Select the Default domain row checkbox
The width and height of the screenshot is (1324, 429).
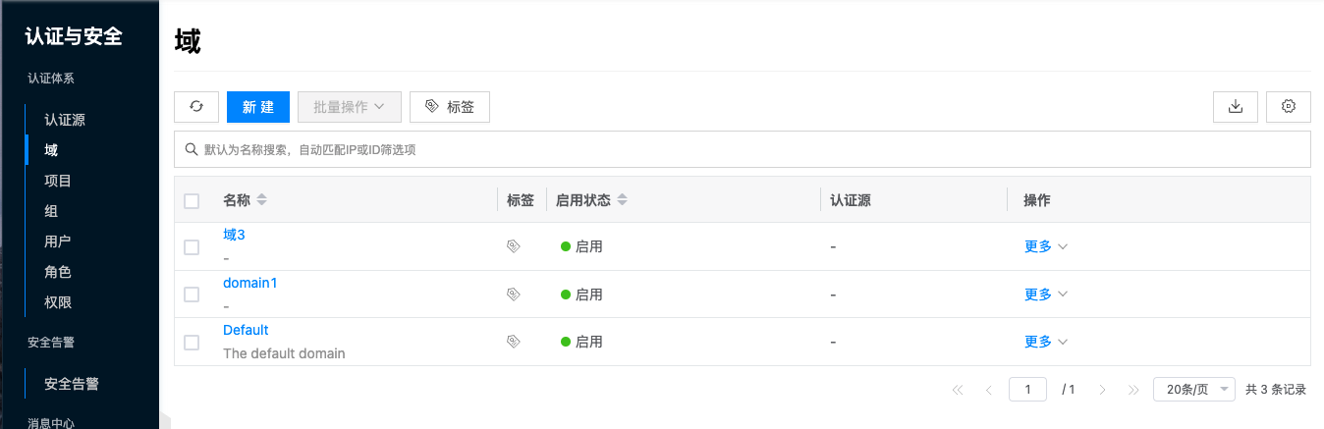click(x=192, y=343)
